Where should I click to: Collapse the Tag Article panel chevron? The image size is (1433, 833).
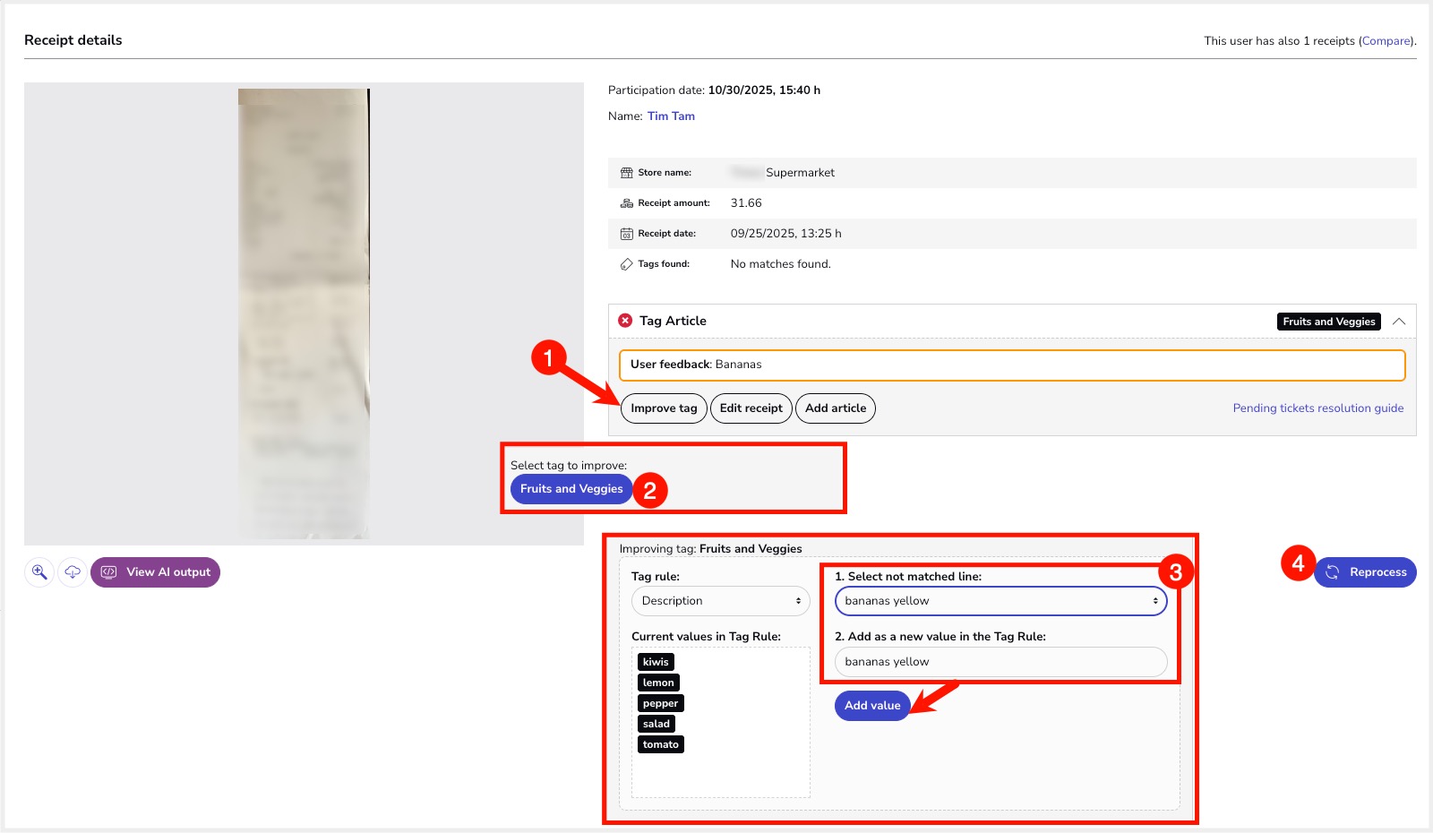click(x=1399, y=322)
